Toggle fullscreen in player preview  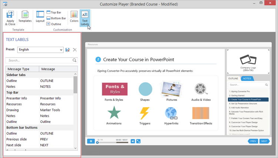click(139, 141)
